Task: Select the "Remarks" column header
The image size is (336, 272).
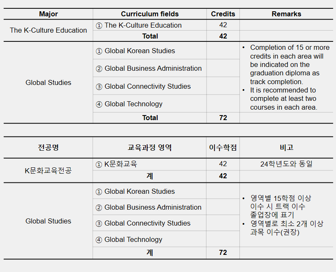Action: pos(286,14)
